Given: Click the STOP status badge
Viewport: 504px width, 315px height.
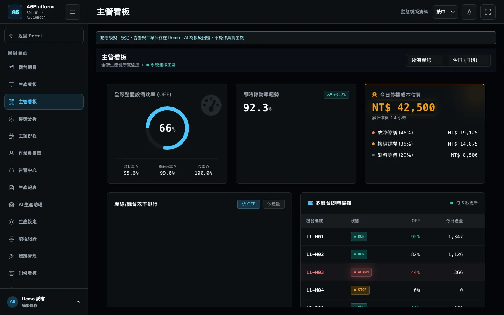Looking at the screenshot, I should pos(360,290).
